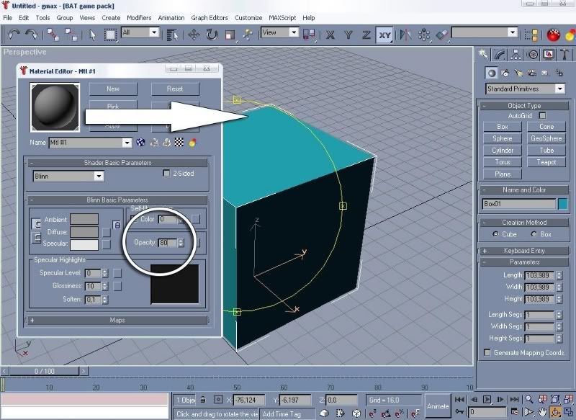Click the Opacity value field

(166, 242)
